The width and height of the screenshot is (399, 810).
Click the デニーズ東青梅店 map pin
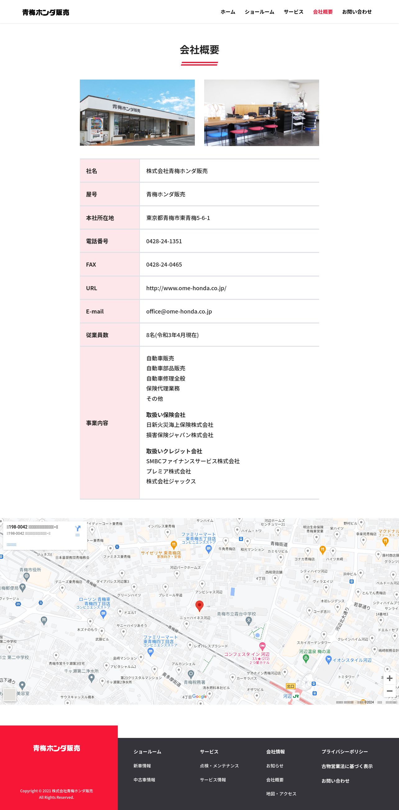pyautogui.click(x=62, y=588)
